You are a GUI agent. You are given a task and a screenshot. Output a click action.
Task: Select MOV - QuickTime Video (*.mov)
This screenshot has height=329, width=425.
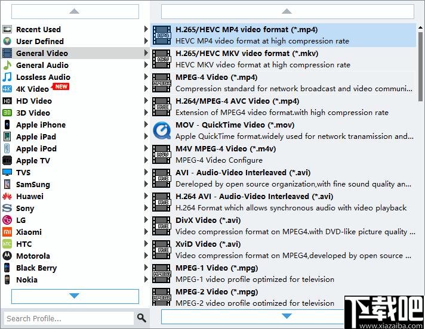point(284,131)
